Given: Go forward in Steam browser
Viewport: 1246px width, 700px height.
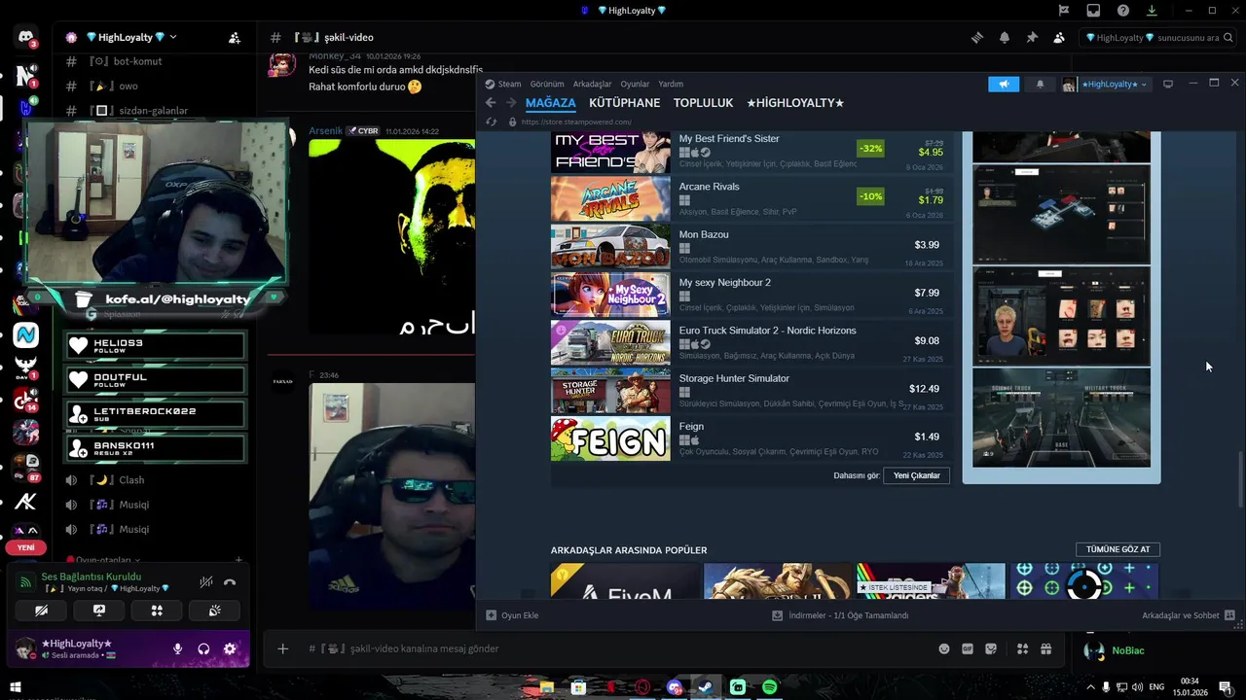Looking at the screenshot, I should point(511,103).
